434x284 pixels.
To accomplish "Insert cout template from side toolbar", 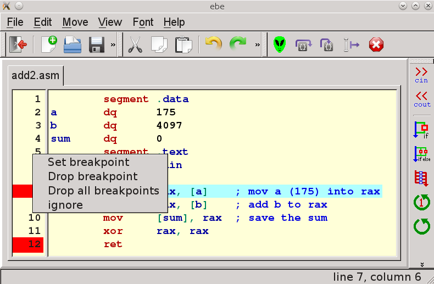I will 422,99.
